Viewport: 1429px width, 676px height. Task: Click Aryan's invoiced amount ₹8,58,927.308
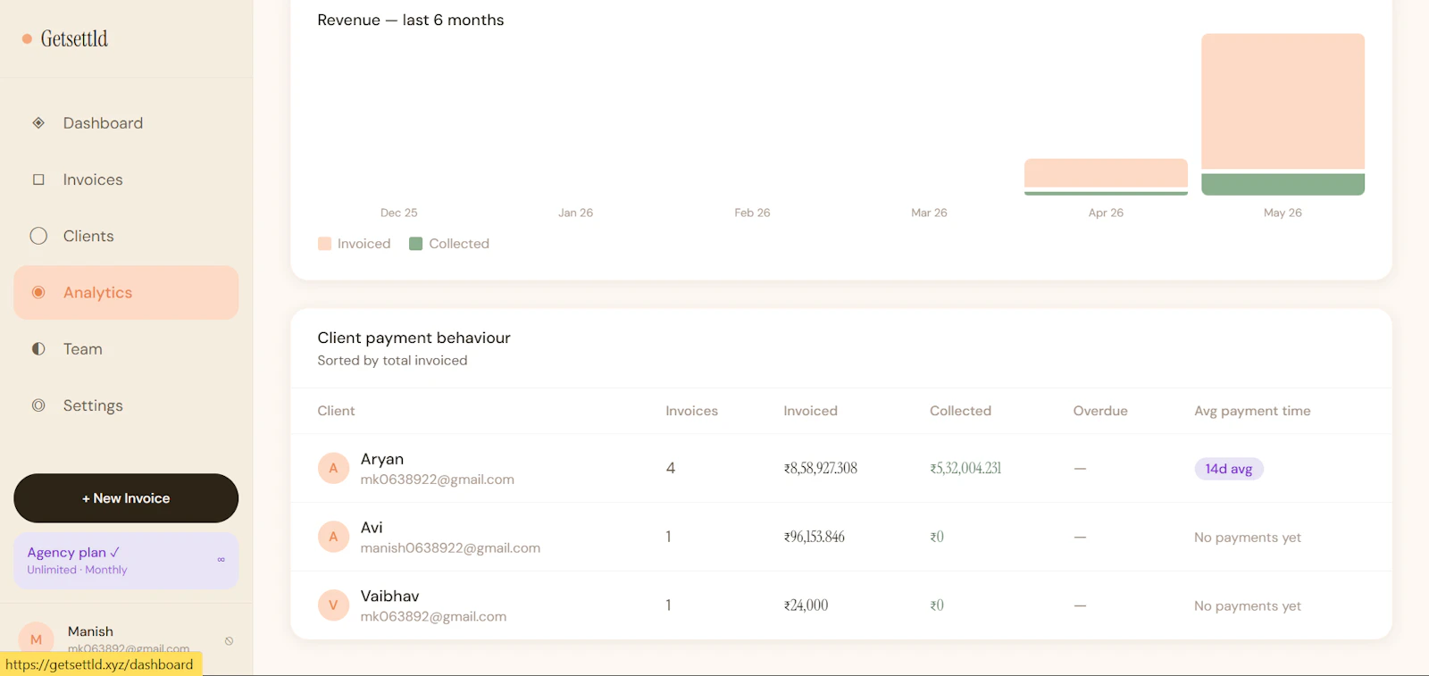(820, 468)
